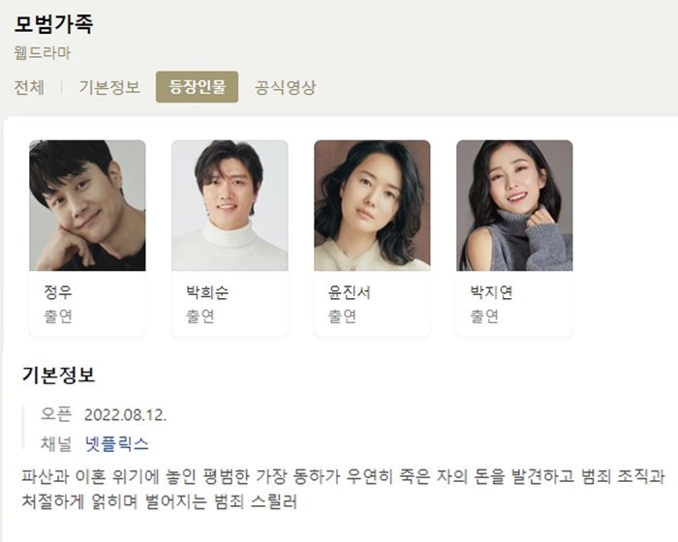Screen dimensions: 678x542
Task: Click 출연 label under 박지연
Action: point(484,316)
